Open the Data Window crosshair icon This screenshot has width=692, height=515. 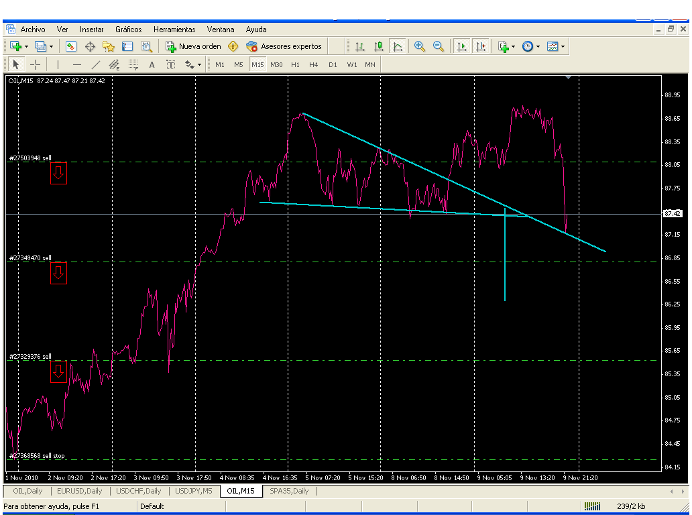[x=90, y=46]
